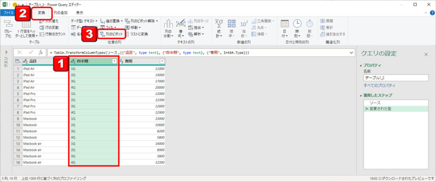Image resolution: width=436 pixels, height=182 pixels.
Task: Open the table menu icon in header corner
Action: [x=17, y=61]
